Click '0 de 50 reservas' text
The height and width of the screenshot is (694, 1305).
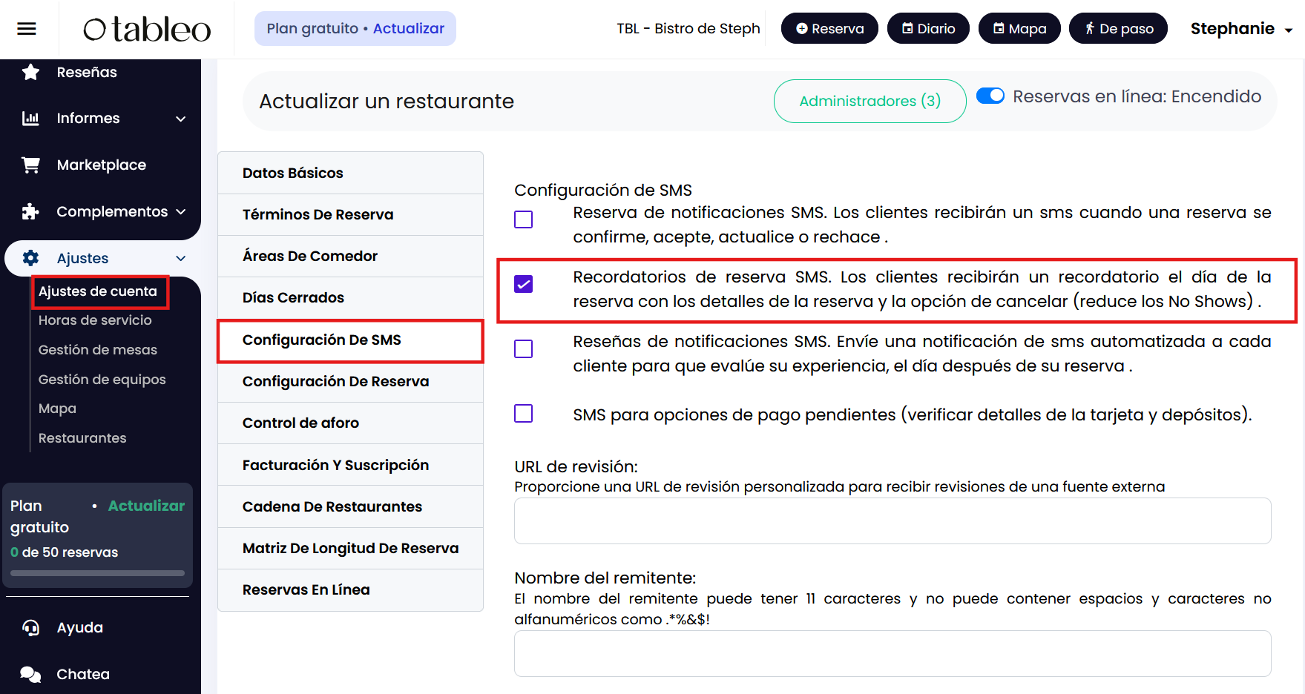[x=65, y=552]
